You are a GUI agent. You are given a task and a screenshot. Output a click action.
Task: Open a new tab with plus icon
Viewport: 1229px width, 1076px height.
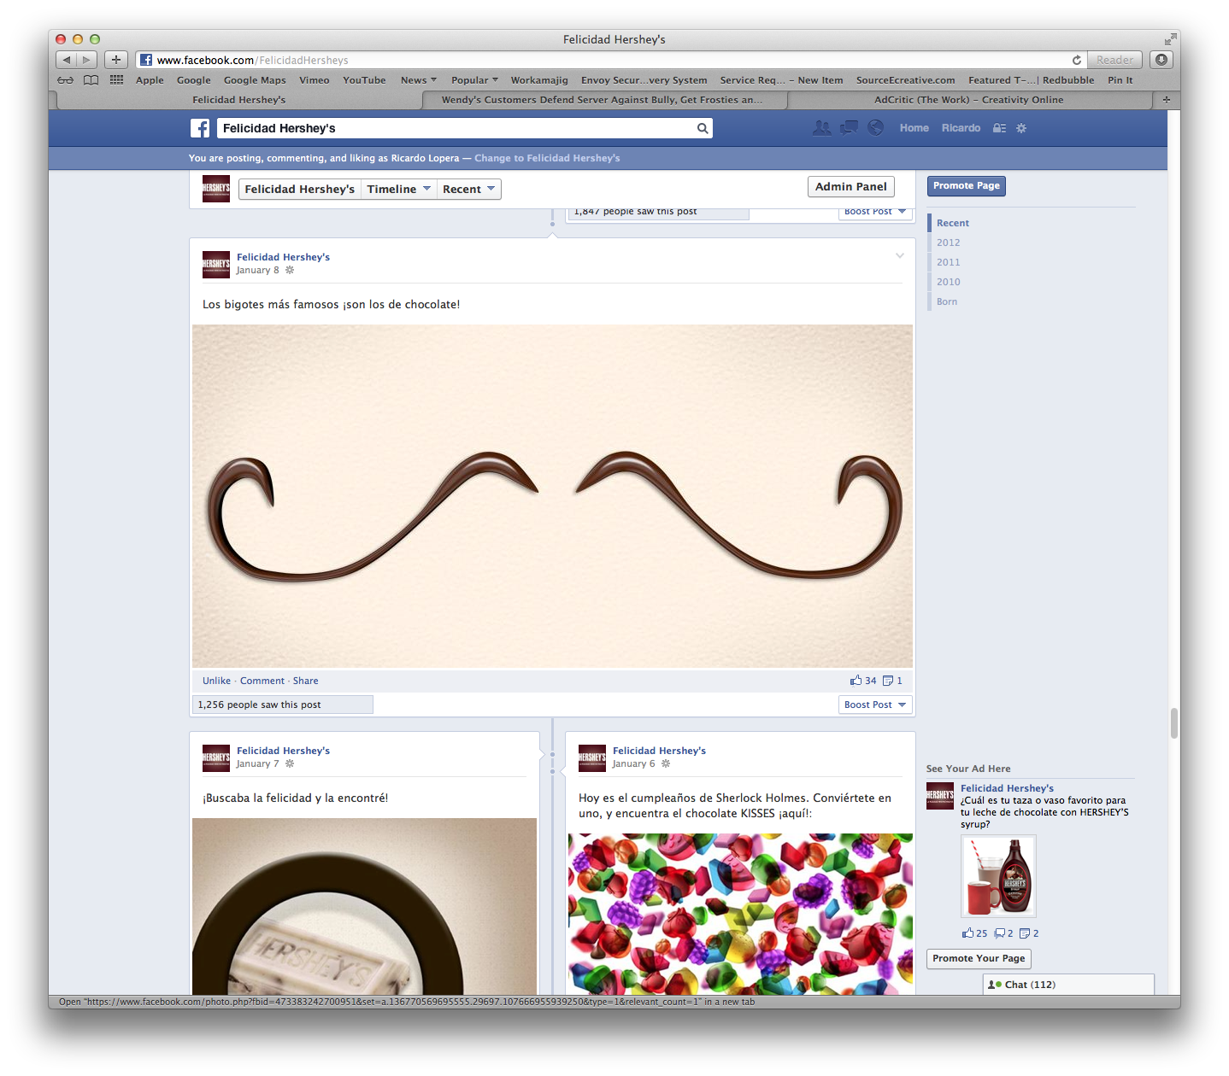click(x=1167, y=100)
